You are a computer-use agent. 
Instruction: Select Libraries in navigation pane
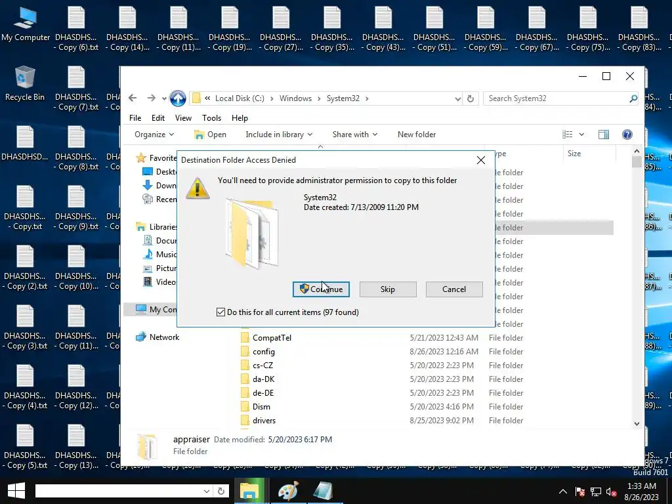[x=156, y=227]
